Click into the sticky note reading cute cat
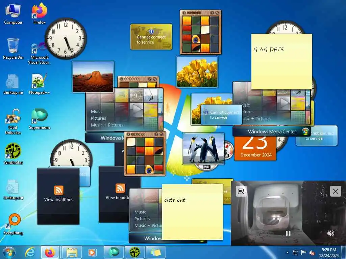Screen dimensions: 346x259 [x=192, y=212]
